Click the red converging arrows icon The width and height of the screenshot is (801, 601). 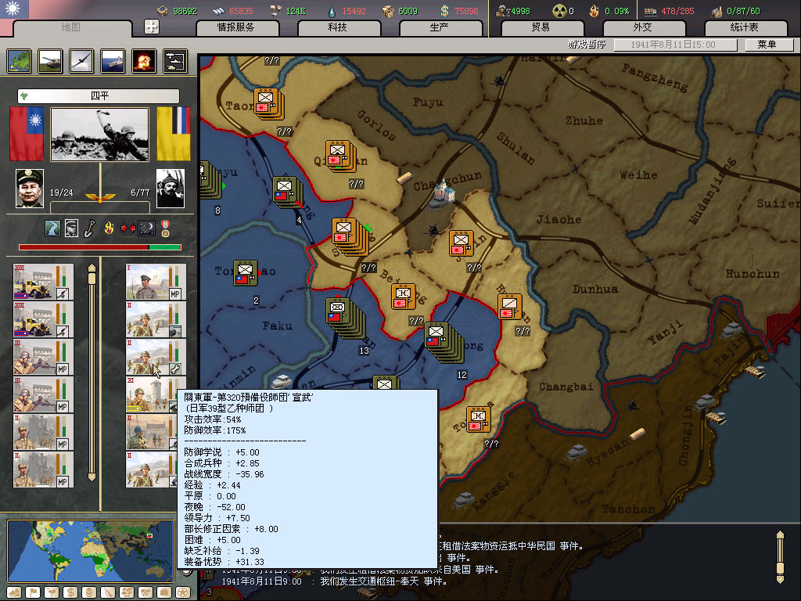[128, 228]
